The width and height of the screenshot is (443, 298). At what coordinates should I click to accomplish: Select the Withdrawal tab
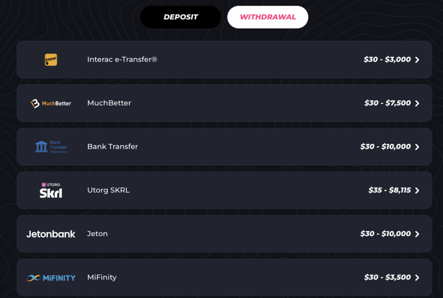[268, 17]
